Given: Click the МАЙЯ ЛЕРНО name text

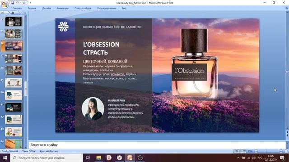Looking at the screenshot, I should (x=117, y=101).
